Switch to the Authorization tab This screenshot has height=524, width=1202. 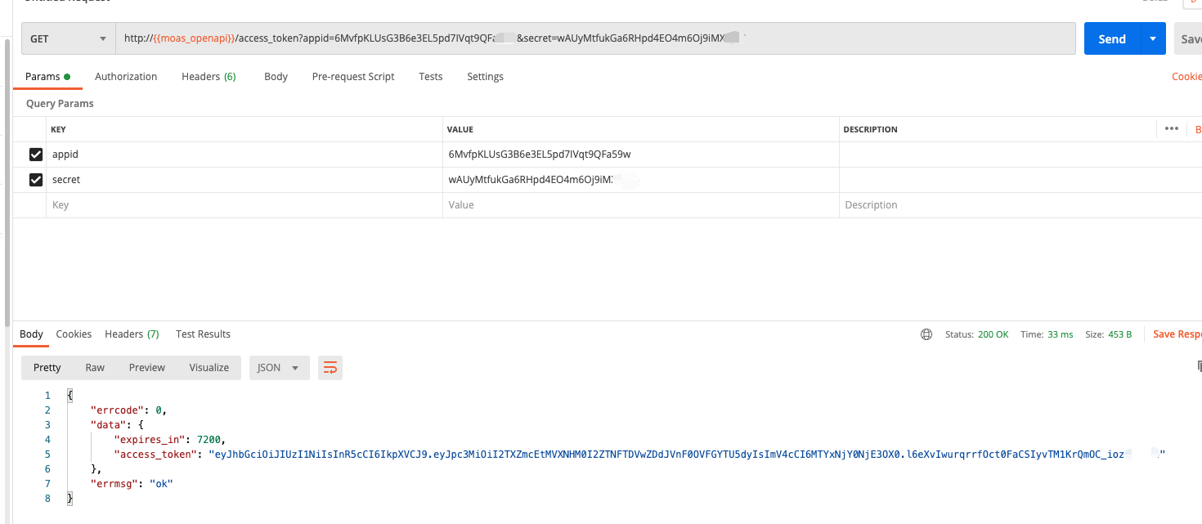tap(126, 77)
